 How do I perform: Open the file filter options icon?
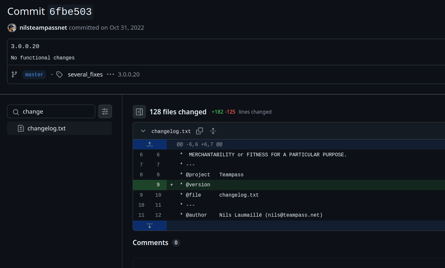click(x=105, y=111)
